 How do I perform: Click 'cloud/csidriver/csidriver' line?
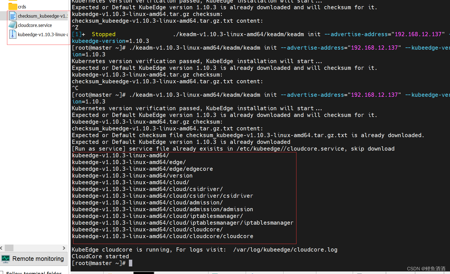tap(163, 196)
